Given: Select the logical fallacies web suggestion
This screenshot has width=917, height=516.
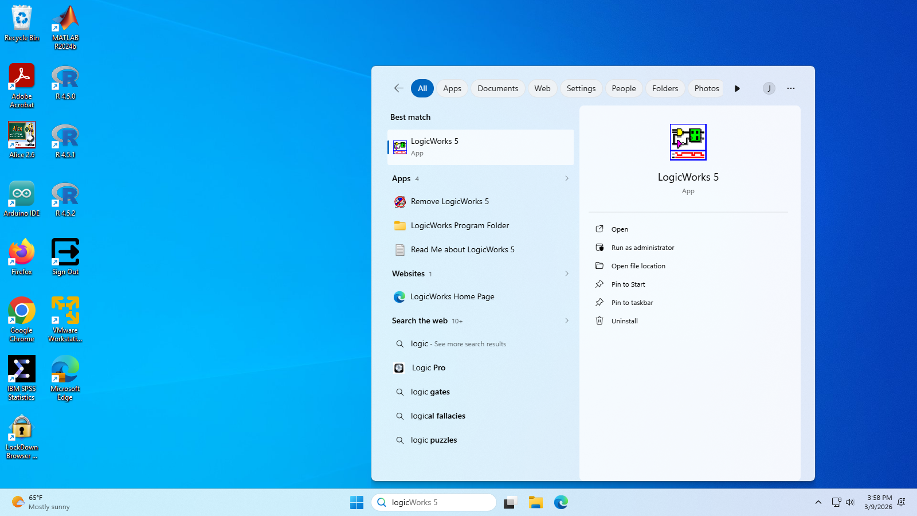Looking at the screenshot, I should pos(480,416).
